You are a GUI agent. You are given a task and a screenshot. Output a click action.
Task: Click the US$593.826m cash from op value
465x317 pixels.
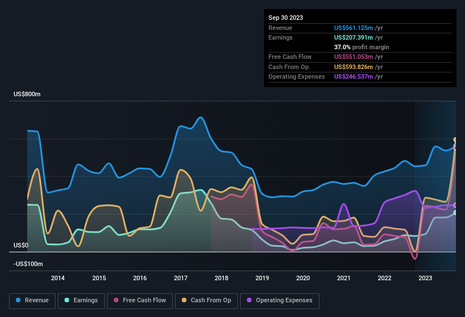click(x=353, y=67)
